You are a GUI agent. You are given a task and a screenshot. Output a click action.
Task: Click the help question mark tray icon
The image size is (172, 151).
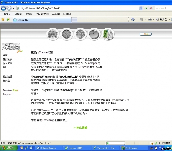click(x=156, y=148)
